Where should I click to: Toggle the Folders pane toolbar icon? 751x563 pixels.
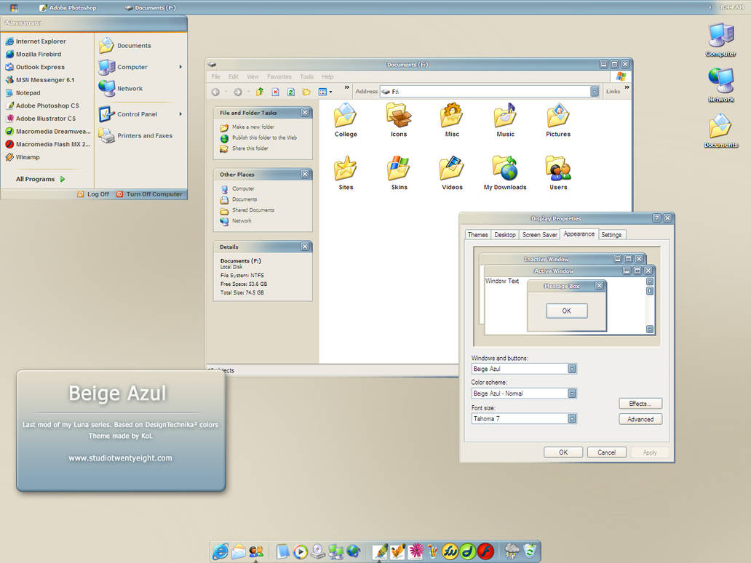pos(306,92)
